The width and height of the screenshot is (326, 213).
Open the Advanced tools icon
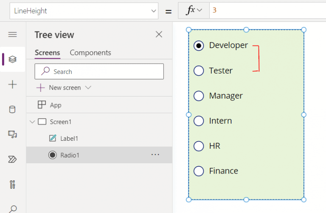click(12, 185)
